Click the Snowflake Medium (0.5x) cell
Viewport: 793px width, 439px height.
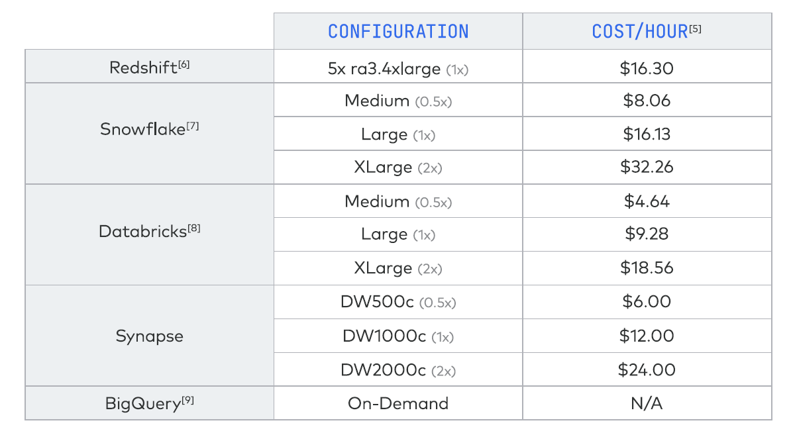[x=398, y=101]
